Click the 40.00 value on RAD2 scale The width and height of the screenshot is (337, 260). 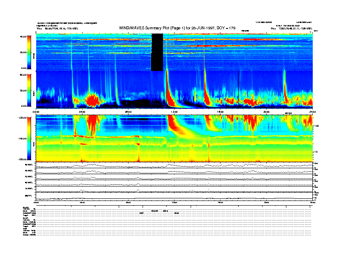point(23,37)
